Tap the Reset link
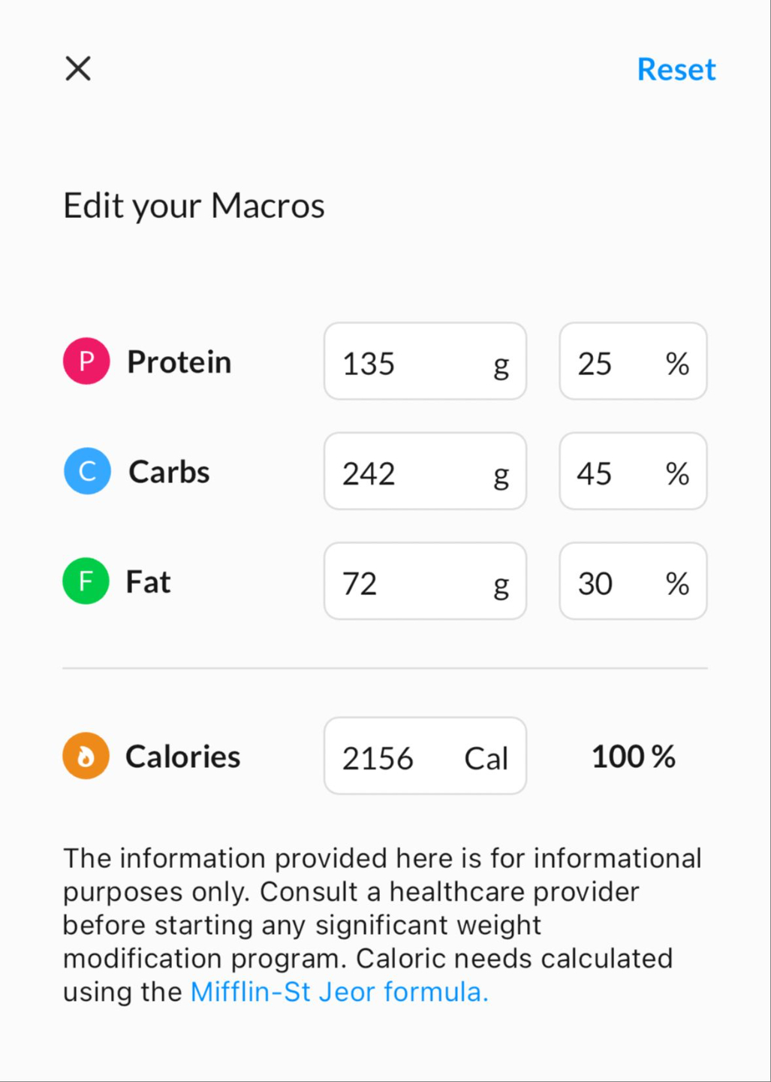 point(676,70)
